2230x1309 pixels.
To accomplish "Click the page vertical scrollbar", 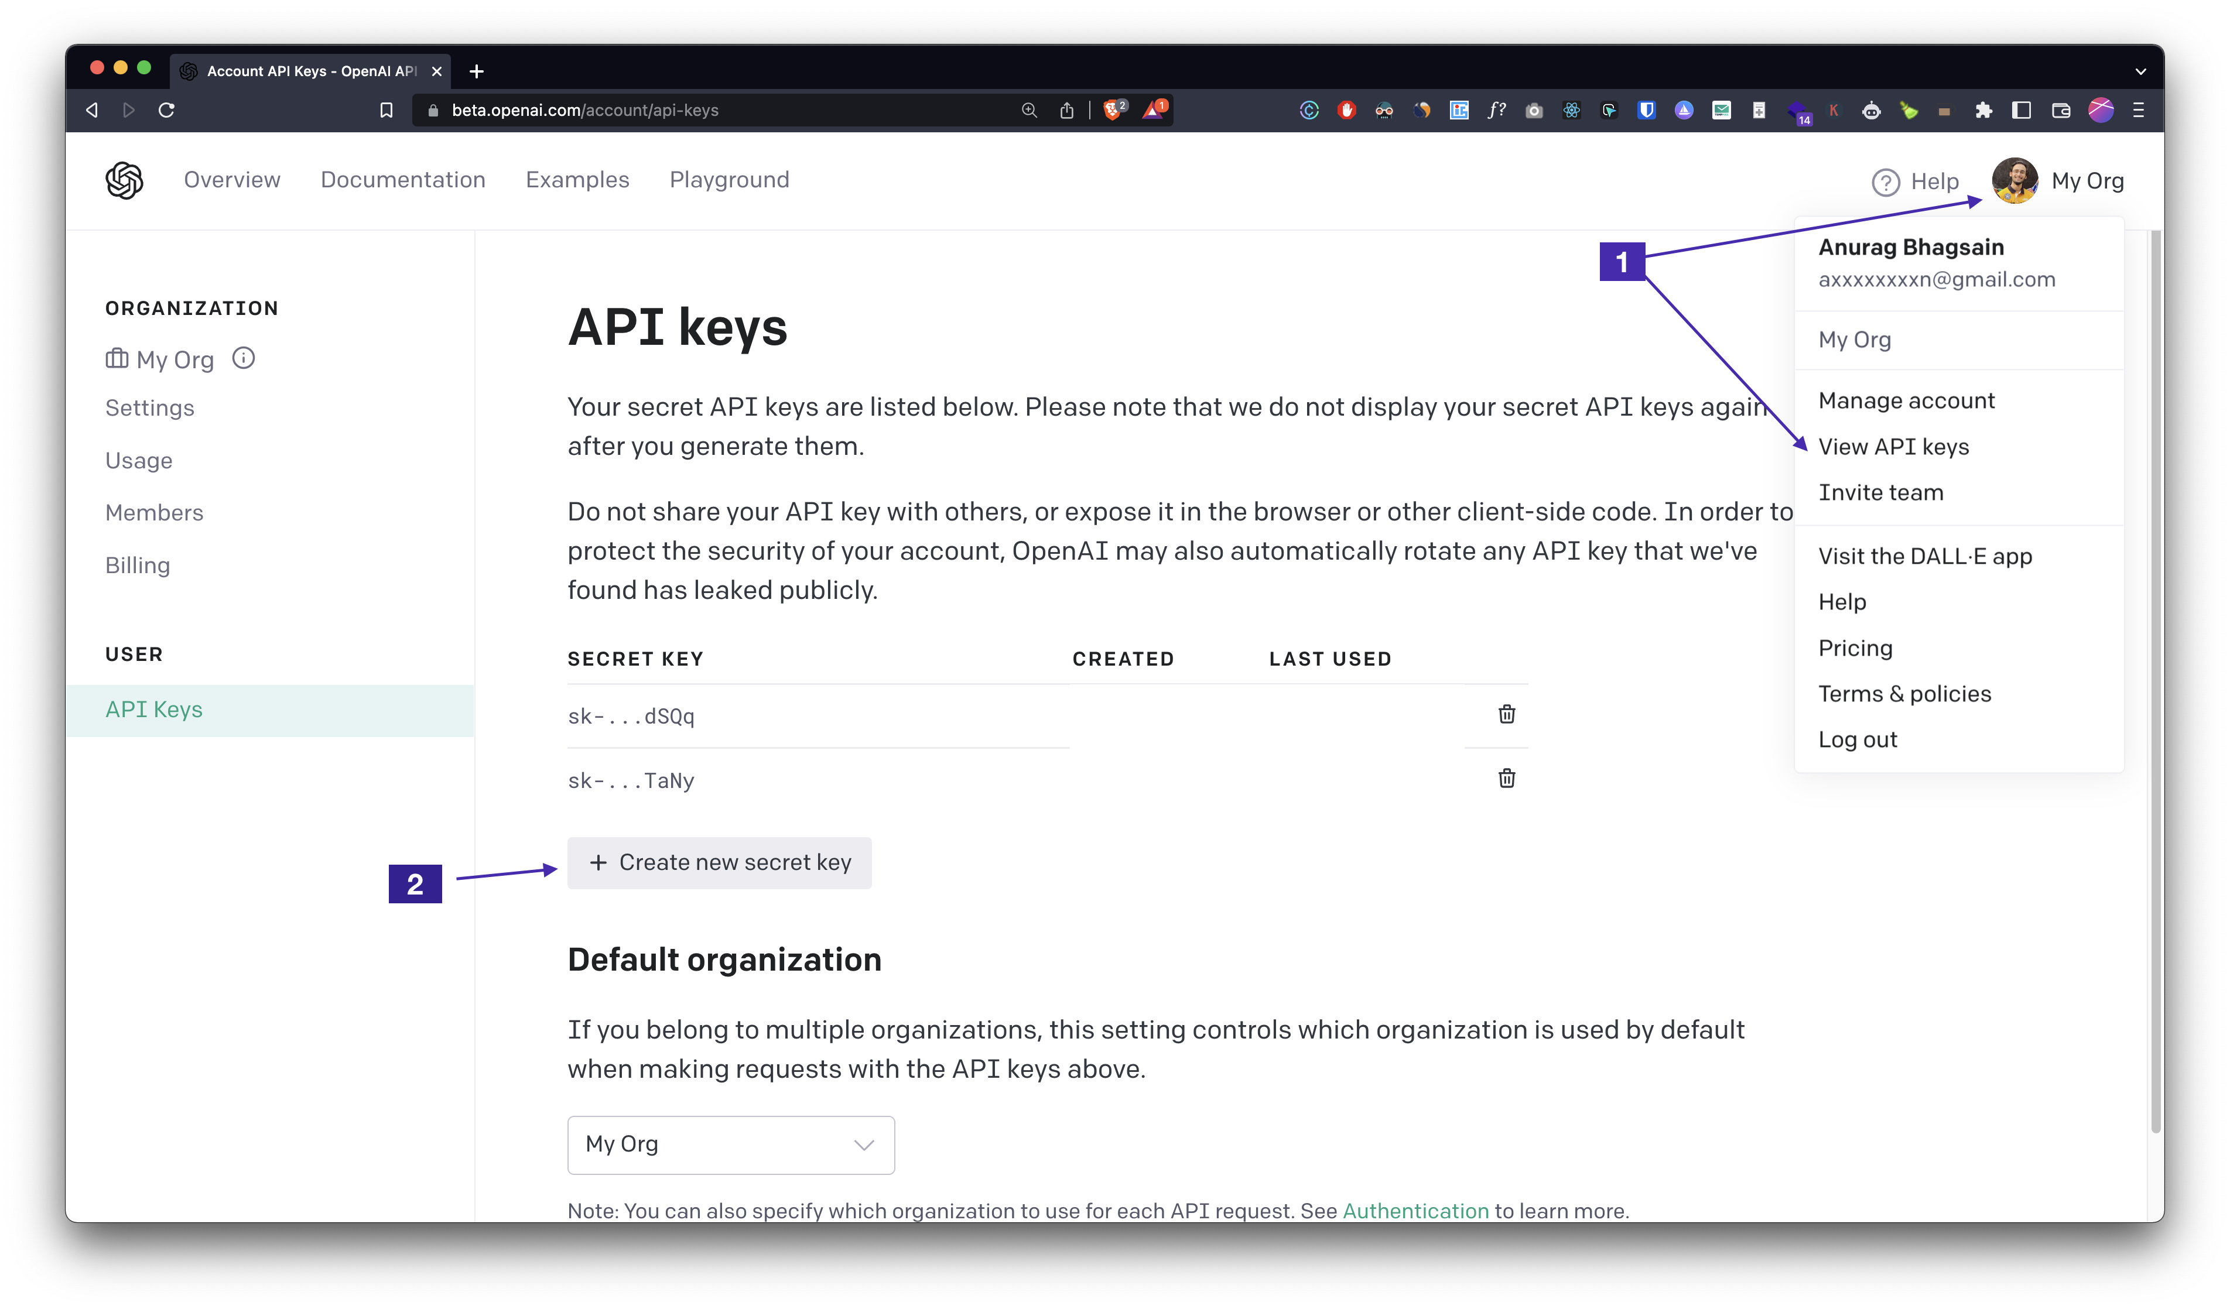I will click(2156, 681).
